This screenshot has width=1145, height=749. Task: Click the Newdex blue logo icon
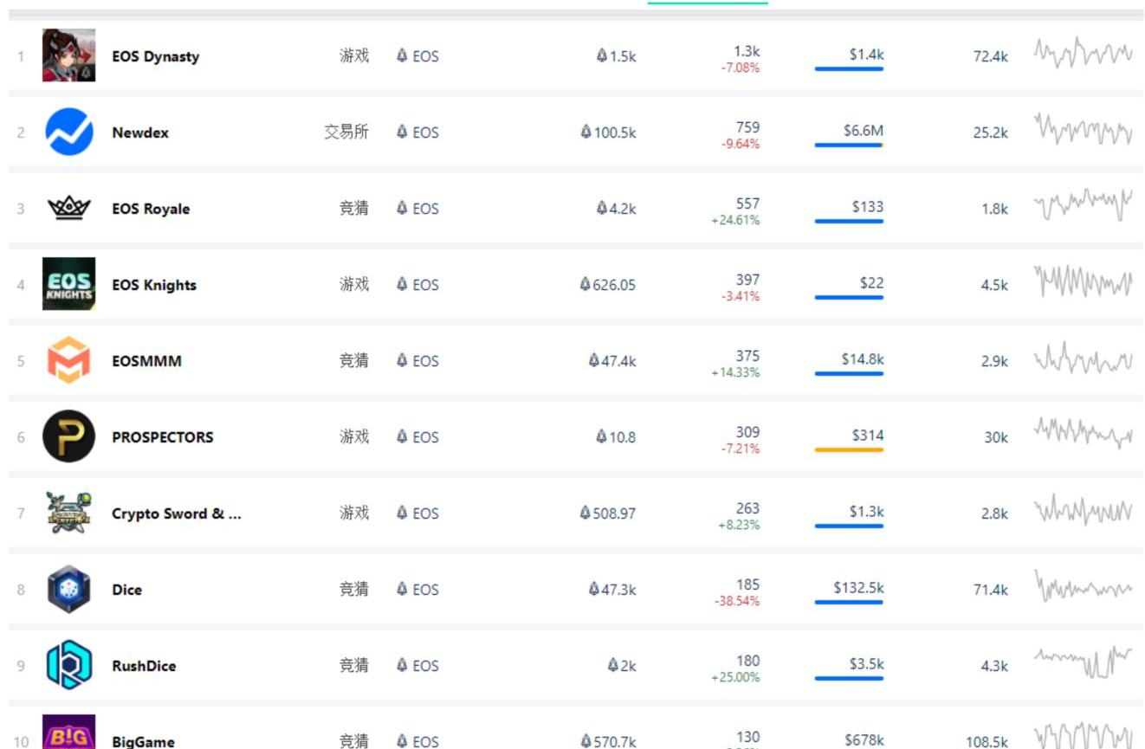(x=68, y=132)
